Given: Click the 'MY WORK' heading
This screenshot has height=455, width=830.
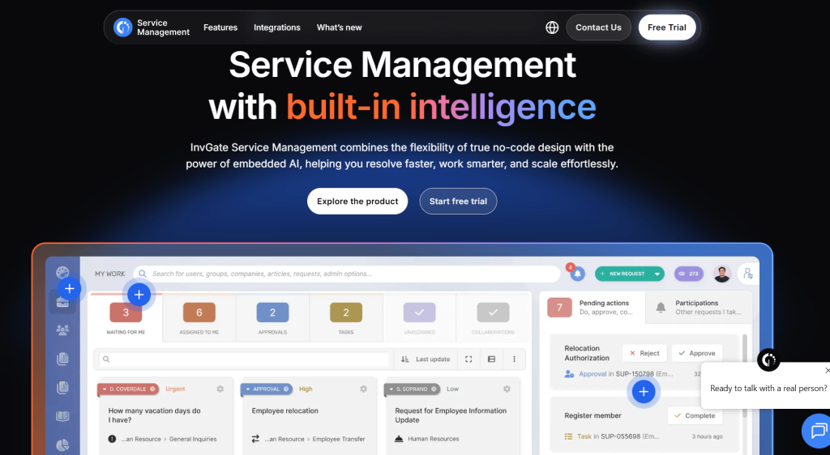Looking at the screenshot, I should (110, 274).
